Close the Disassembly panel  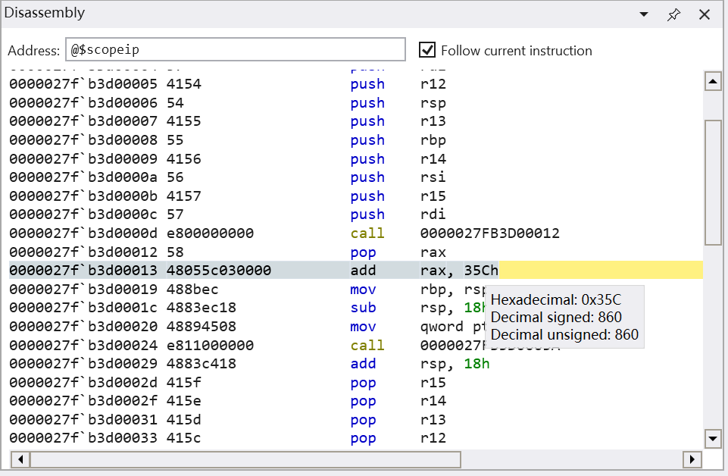click(704, 14)
